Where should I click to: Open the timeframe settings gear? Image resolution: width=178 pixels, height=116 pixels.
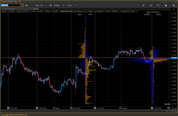(51, 5)
